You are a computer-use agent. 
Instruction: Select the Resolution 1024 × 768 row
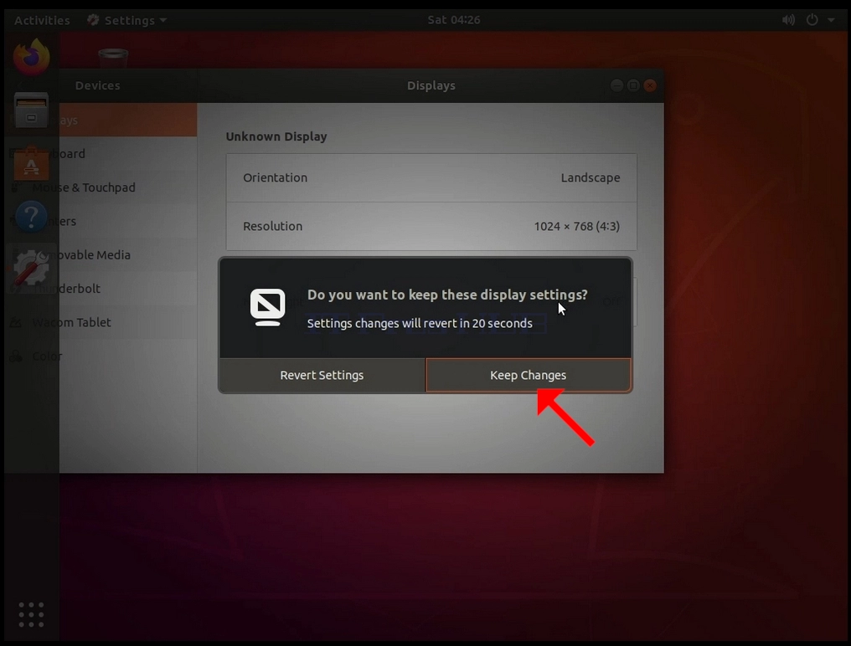point(431,226)
